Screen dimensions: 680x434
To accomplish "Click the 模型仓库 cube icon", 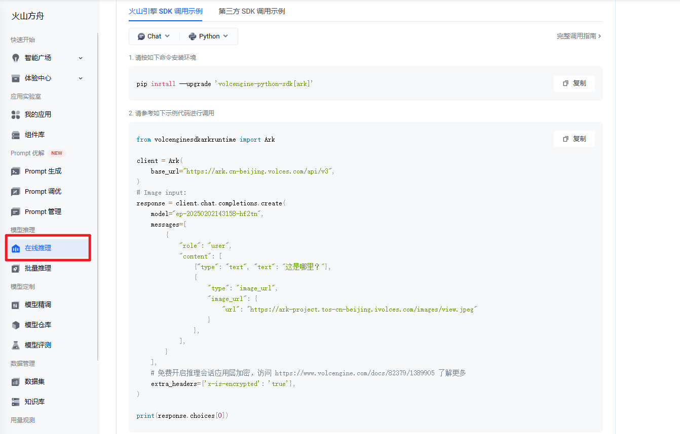I will 16,325.
